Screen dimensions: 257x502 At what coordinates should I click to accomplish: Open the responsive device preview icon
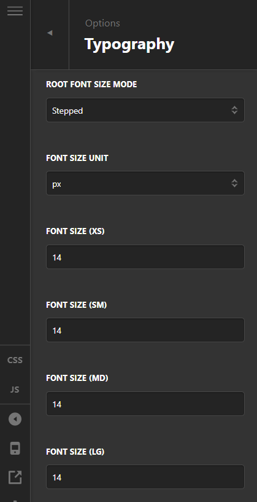click(15, 448)
